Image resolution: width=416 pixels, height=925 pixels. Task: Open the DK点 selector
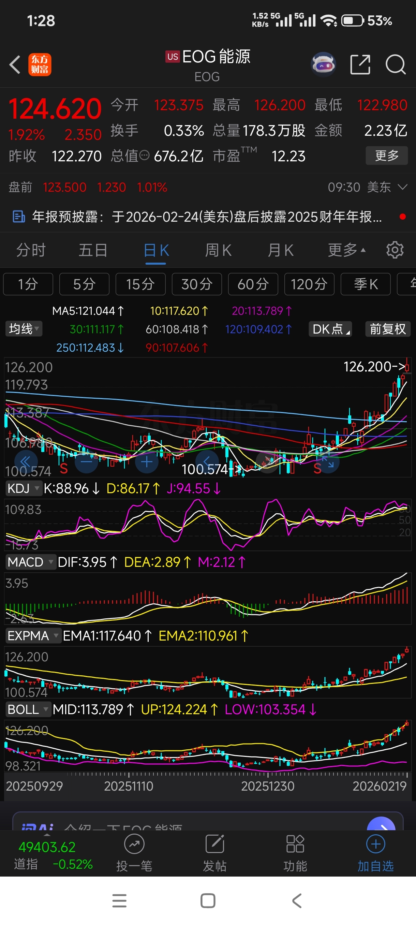point(330,328)
